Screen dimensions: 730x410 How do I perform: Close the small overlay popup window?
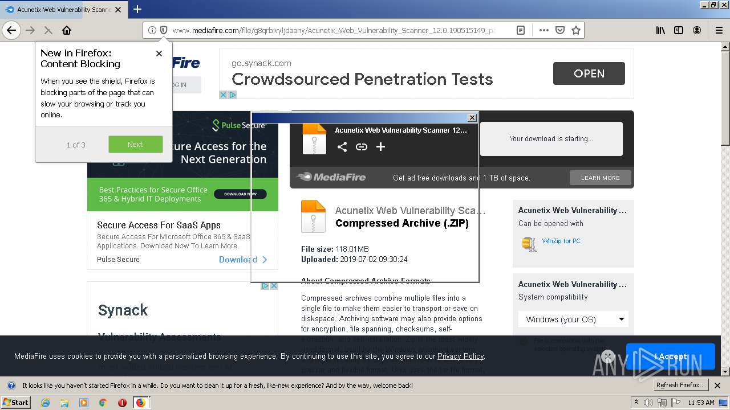coord(472,117)
